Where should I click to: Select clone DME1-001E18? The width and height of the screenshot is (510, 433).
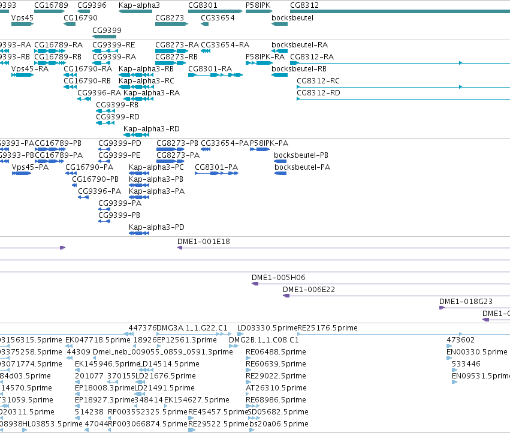(204, 242)
